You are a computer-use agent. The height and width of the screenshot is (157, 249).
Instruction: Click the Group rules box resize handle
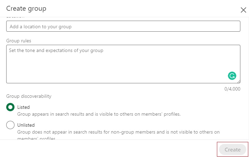tap(239, 82)
